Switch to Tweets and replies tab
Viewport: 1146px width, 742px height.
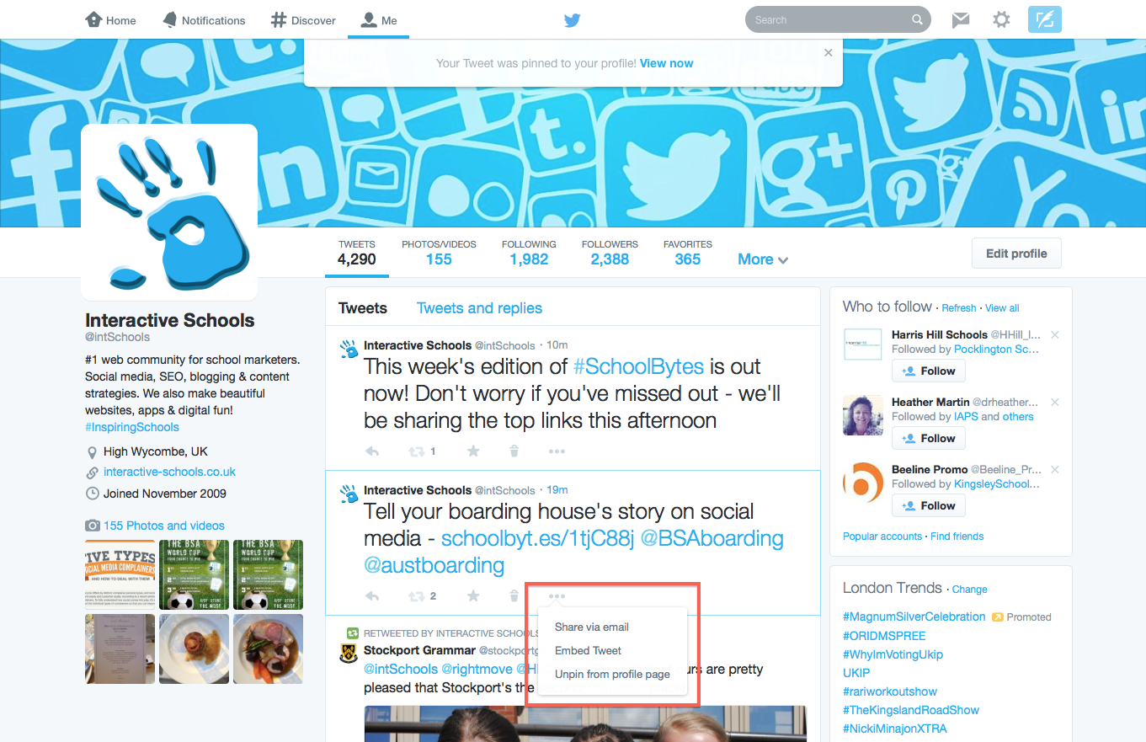coord(479,308)
